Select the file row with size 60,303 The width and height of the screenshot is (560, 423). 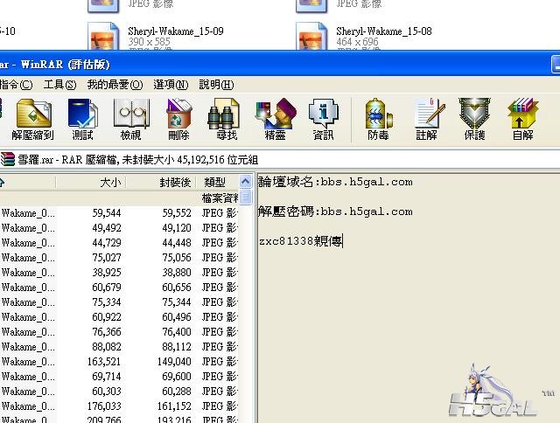[119, 392]
